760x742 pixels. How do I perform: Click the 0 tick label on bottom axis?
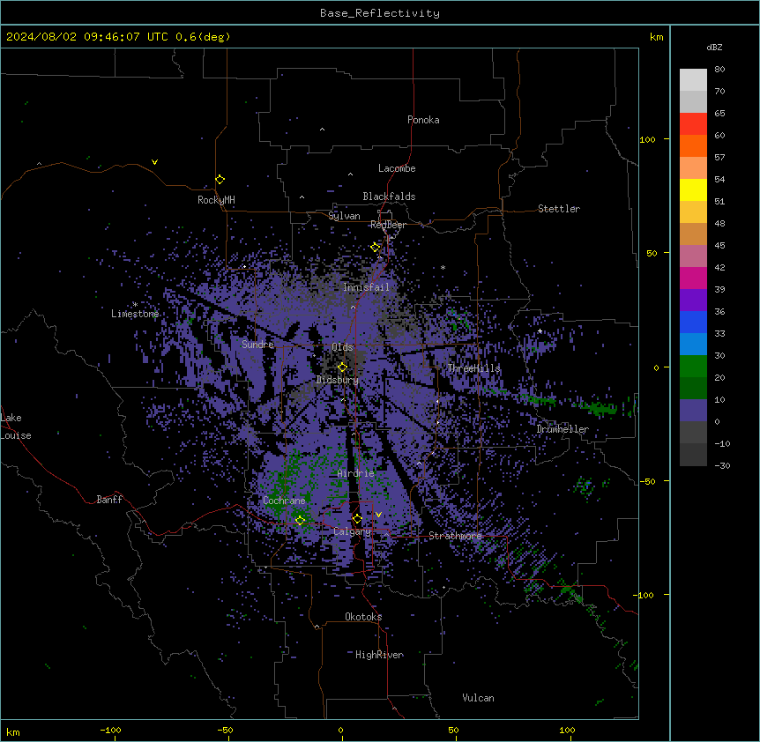pyautogui.click(x=340, y=730)
